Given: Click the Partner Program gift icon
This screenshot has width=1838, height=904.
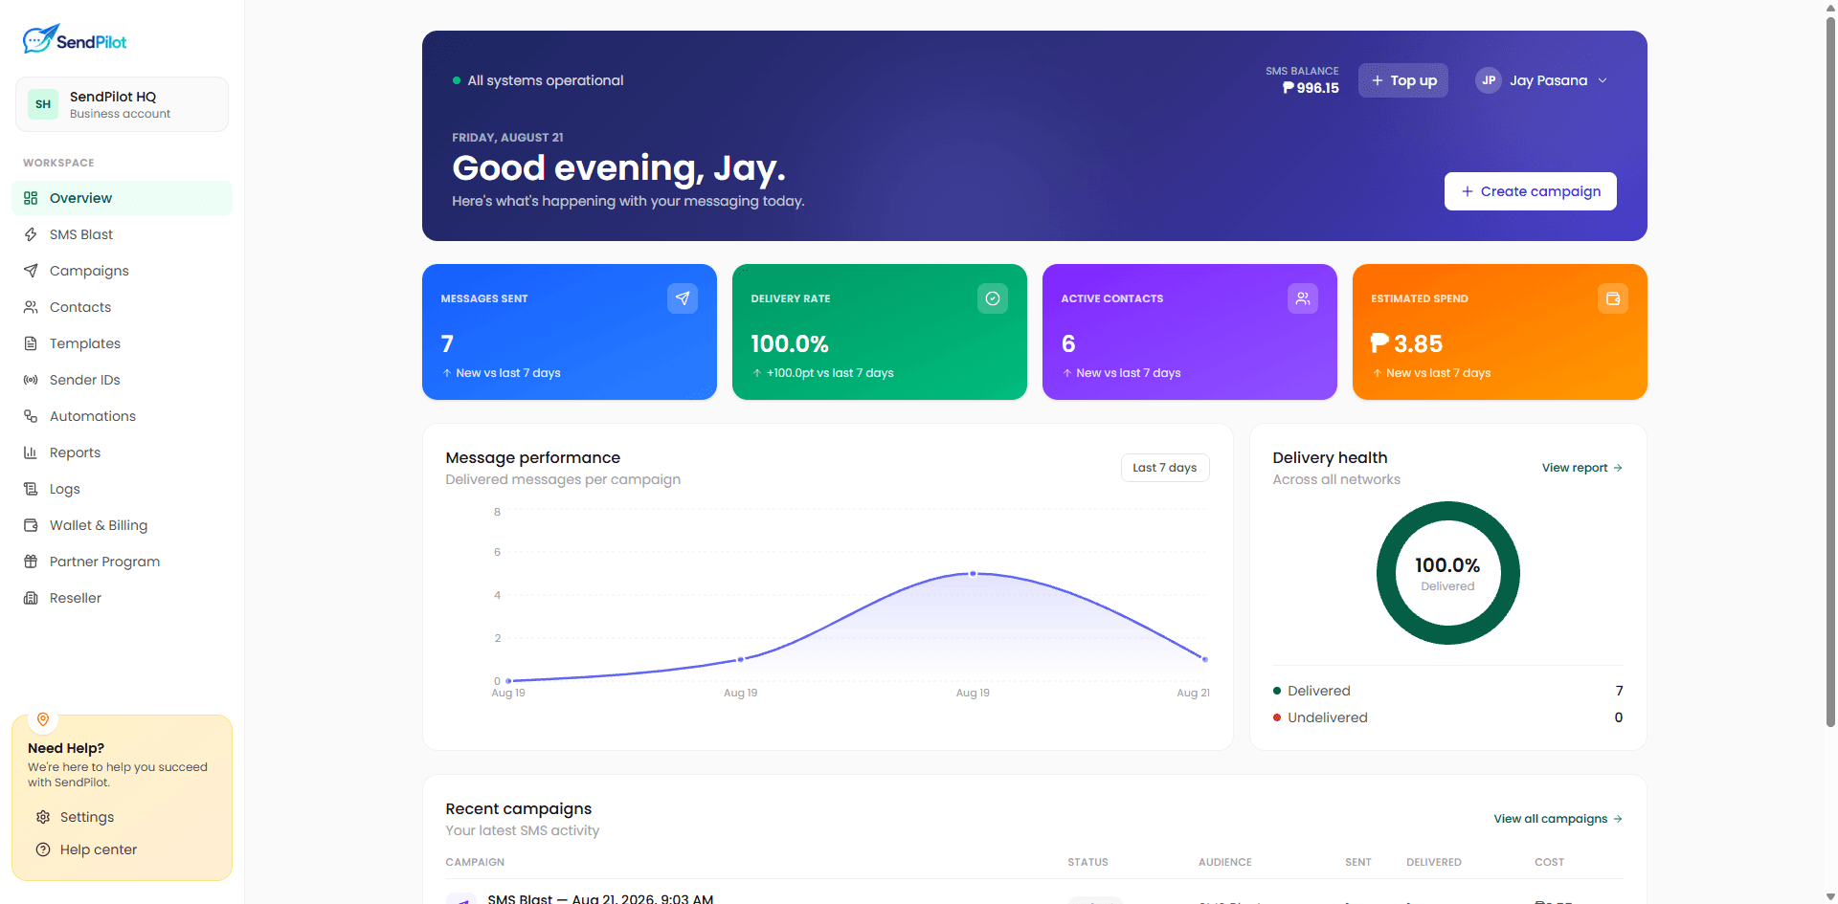Looking at the screenshot, I should pyautogui.click(x=31, y=562).
